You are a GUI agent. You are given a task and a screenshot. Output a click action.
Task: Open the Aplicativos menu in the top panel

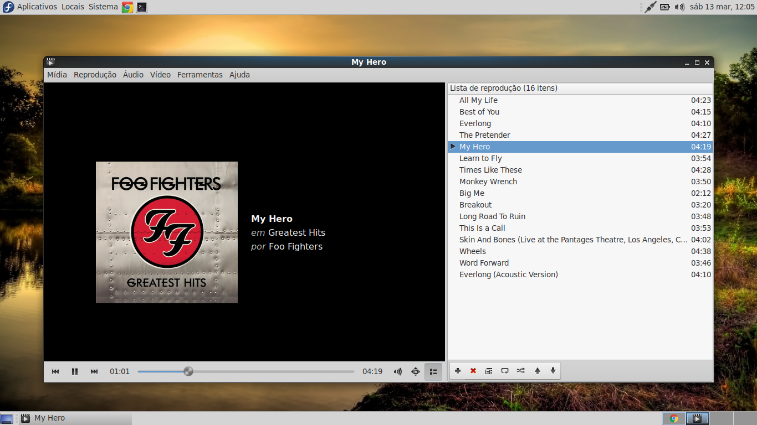pyautogui.click(x=37, y=7)
